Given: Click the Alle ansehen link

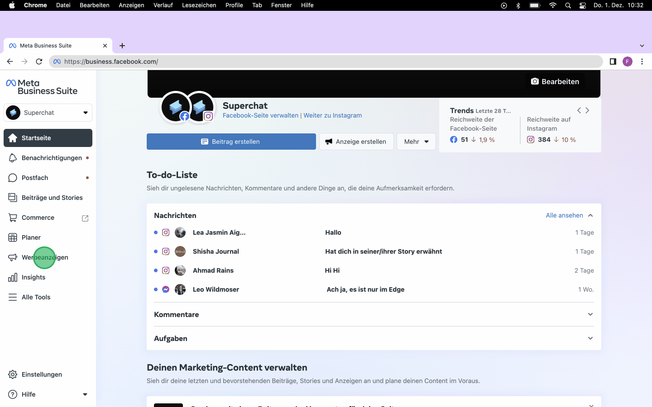Looking at the screenshot, I should coord(565,215).
